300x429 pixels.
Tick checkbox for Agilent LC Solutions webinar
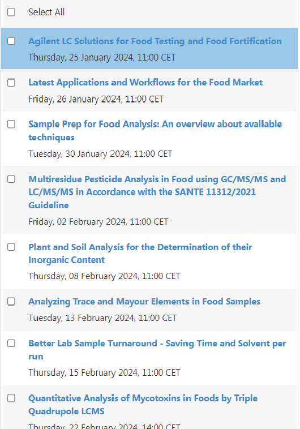tap(11, 41)
